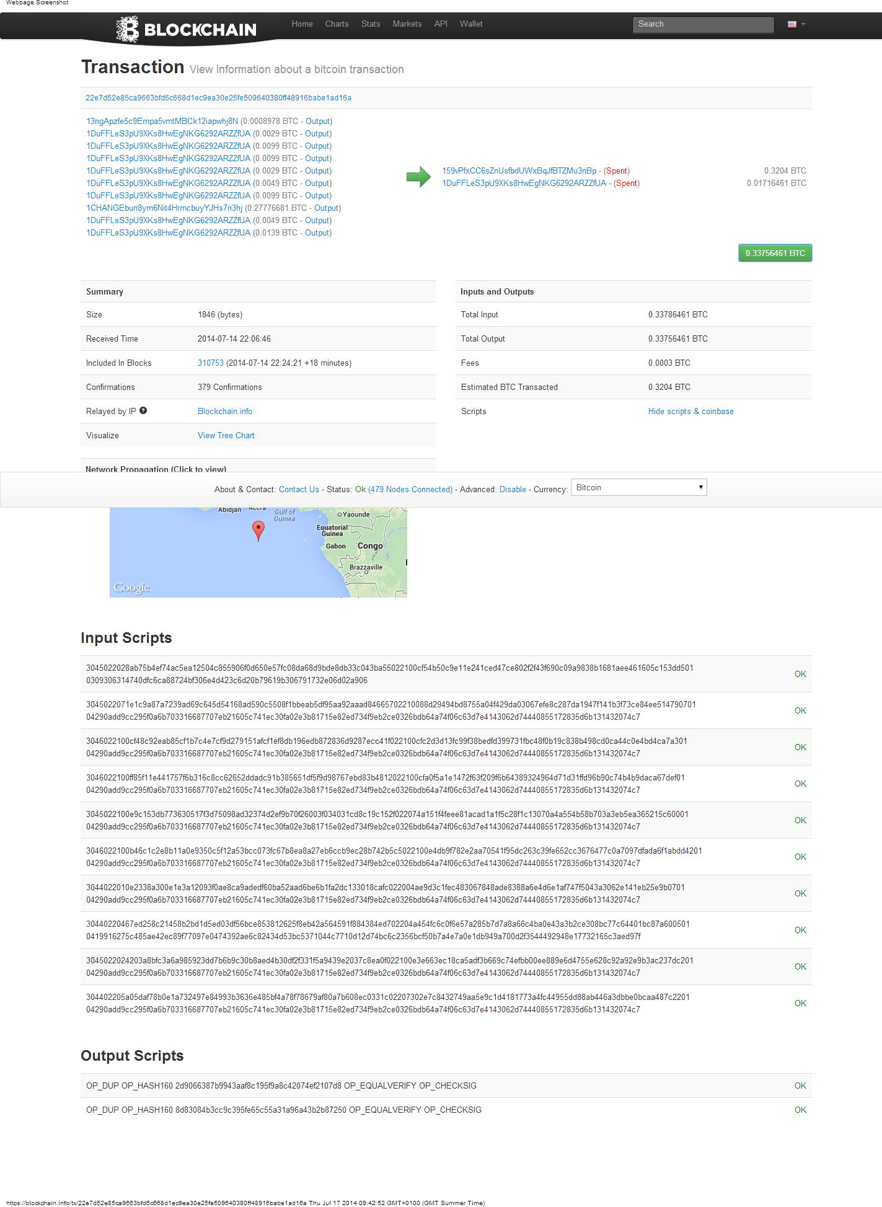Disable advanced mode in the footer
Screen dimensions: 882x1207
[513, 489]
